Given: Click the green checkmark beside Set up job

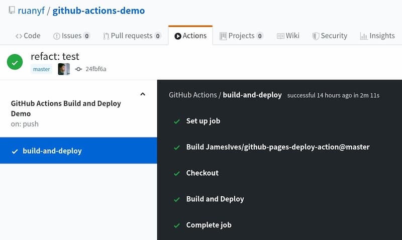Looking at the screenshot, I should (176, 122).
